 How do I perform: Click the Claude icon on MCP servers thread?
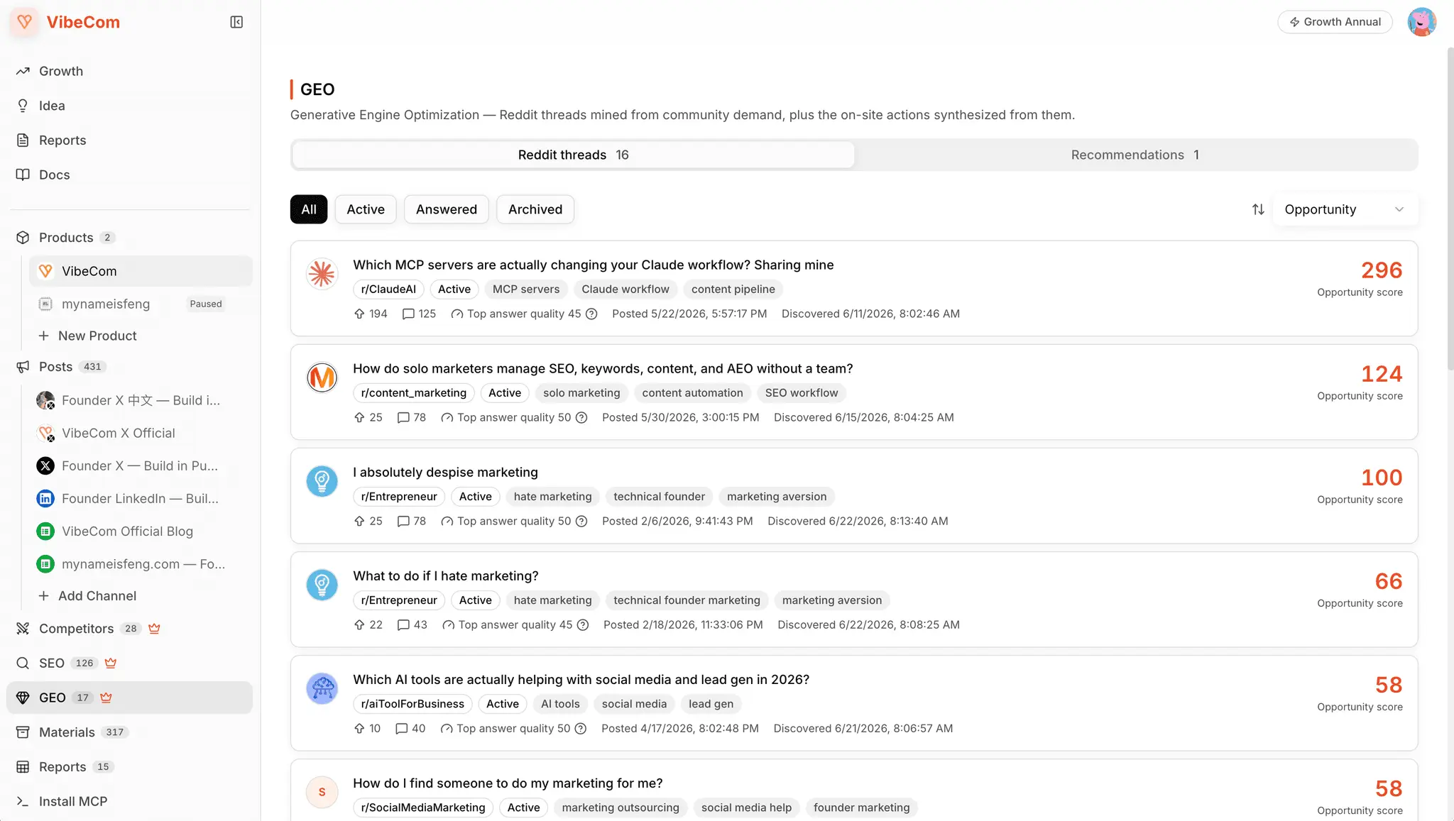coord(322,273)
